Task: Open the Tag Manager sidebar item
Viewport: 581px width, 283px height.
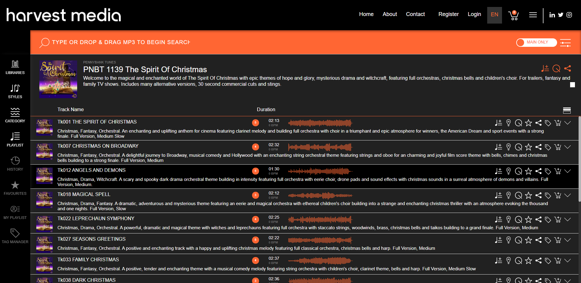Action: point(15,236)
